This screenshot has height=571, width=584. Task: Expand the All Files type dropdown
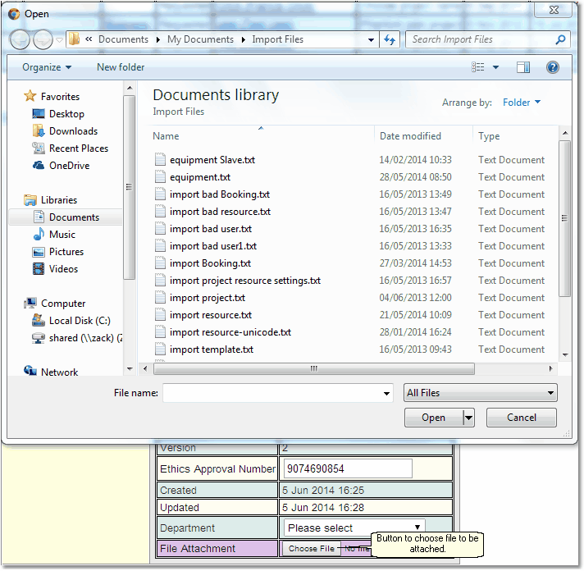[x=480, y=393]
